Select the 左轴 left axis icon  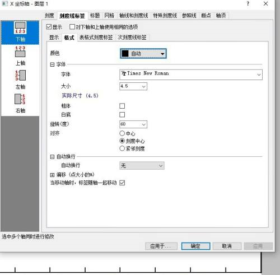coord(20,80)
